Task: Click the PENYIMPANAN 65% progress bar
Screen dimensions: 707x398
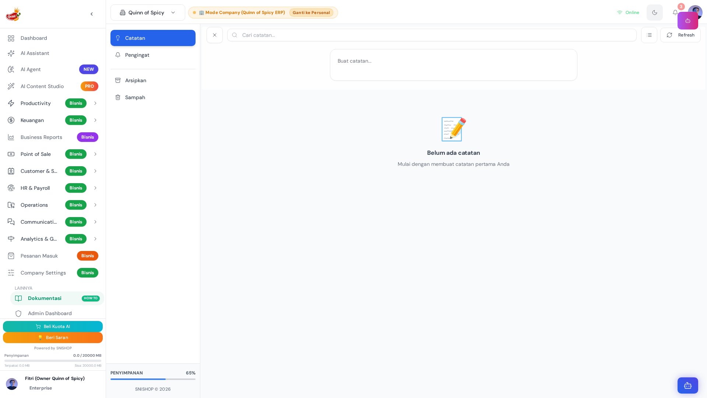Action: (x=153, y=379)
